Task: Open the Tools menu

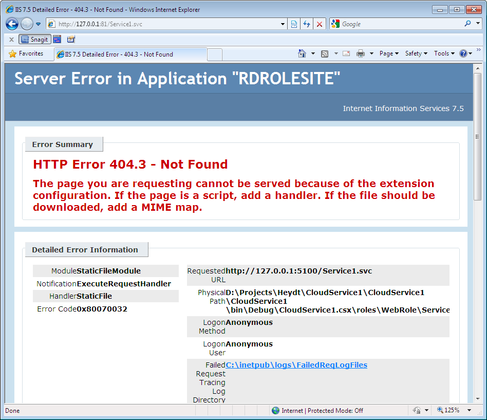Action: point(444,53)
